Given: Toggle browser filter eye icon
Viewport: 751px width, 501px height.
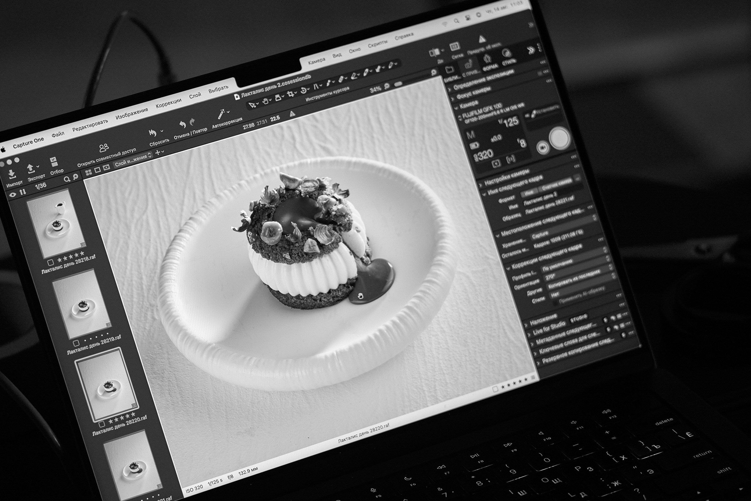Looking at the screenshot, I should [x=13, y=195].
